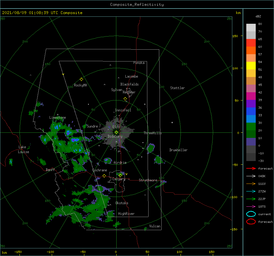Click the Vulcan town label
This screenshot has width=274, height=256.
coord(155,226)
